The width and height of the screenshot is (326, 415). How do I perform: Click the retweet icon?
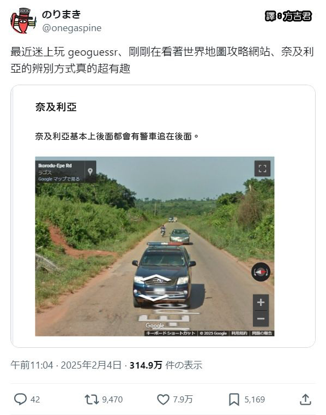click(x=92, y=399)
